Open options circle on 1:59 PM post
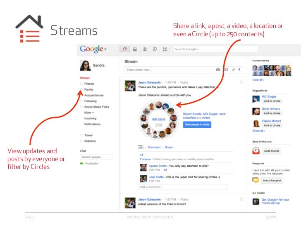 click(241, 82)
